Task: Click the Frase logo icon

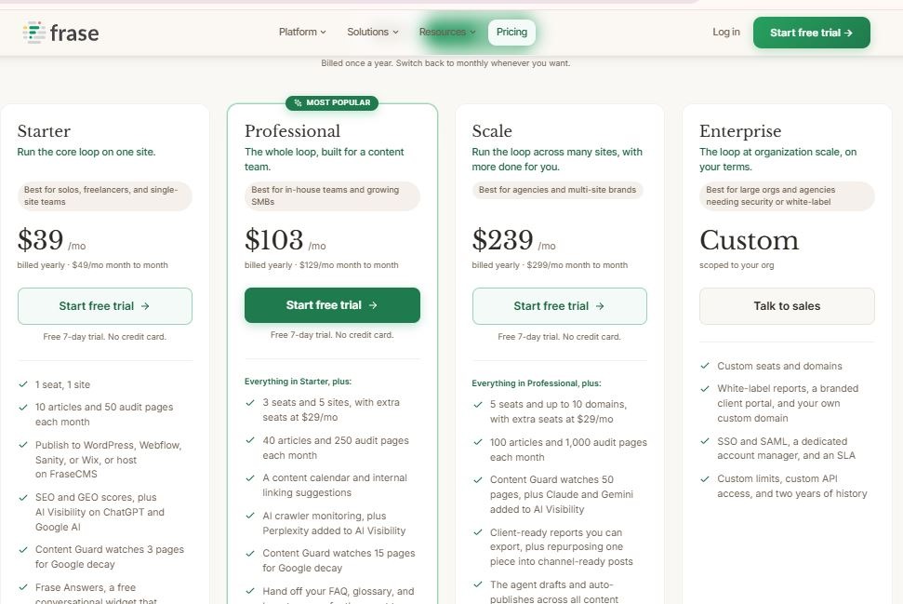Action: coord(34,33)
